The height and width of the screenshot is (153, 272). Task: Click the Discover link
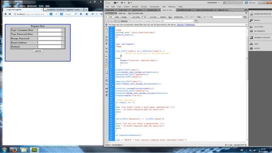pyautogui.click(x=180, y=25)
